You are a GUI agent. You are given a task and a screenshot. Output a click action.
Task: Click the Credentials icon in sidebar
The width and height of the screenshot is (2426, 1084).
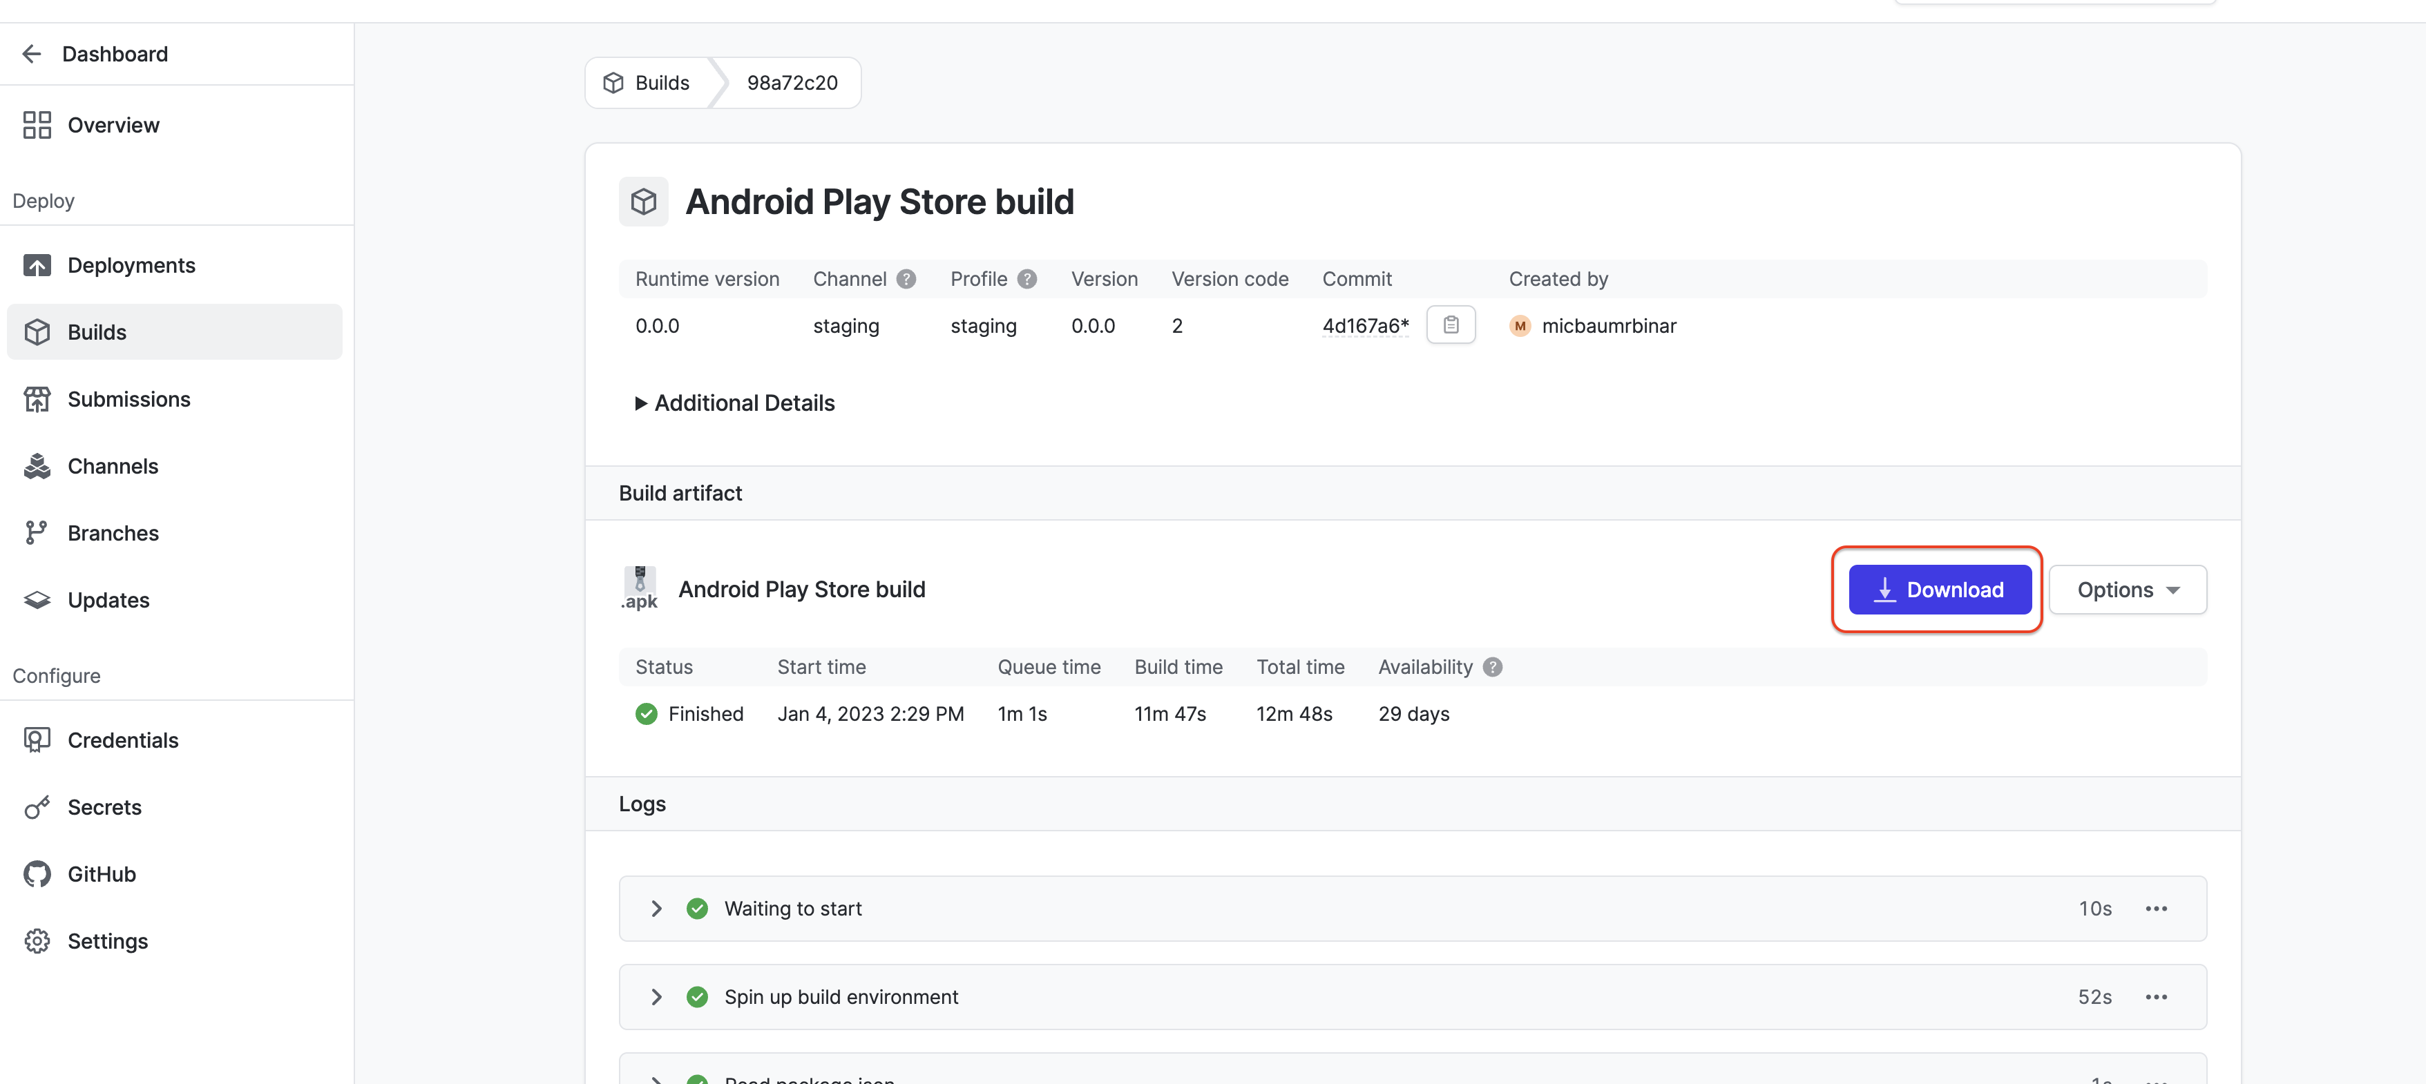tap(37, 739)
